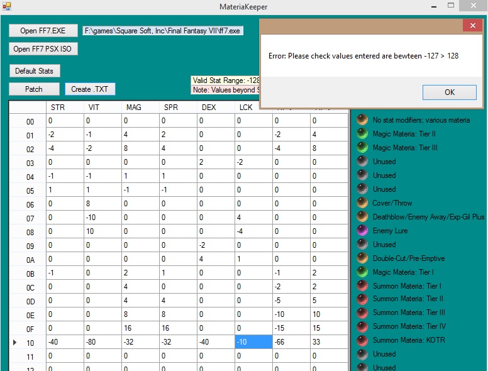Click the STR column header

65,107
